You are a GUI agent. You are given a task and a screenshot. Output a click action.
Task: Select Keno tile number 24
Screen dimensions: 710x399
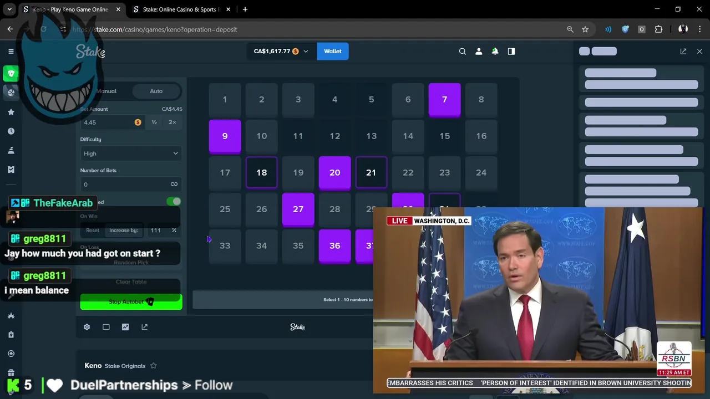(x=481, y=173)
